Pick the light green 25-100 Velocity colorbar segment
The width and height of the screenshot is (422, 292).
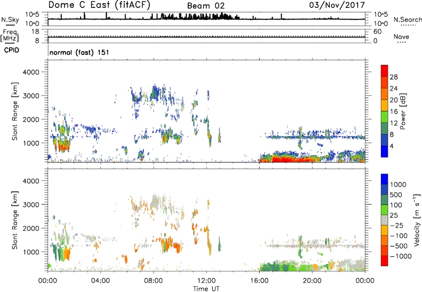pos(385,210)
